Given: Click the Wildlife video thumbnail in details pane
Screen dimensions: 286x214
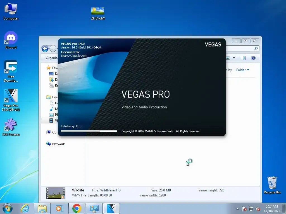Looking at the screenshot, I should 56,193.
